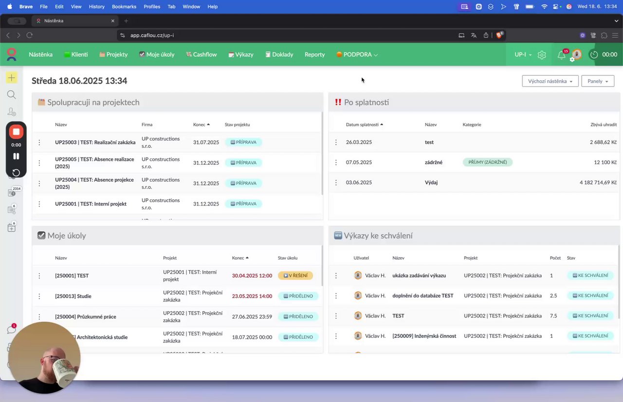
Task: Close the Nástěnka browser tab
Action: pyautogui.click(x=113, y=21)
